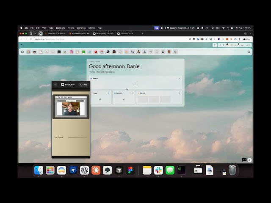Open the Bookmarks menu
Screen dimensions: 271x203
coord(60,28)
